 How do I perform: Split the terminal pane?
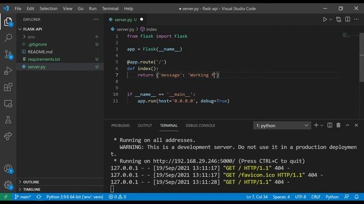330,125
